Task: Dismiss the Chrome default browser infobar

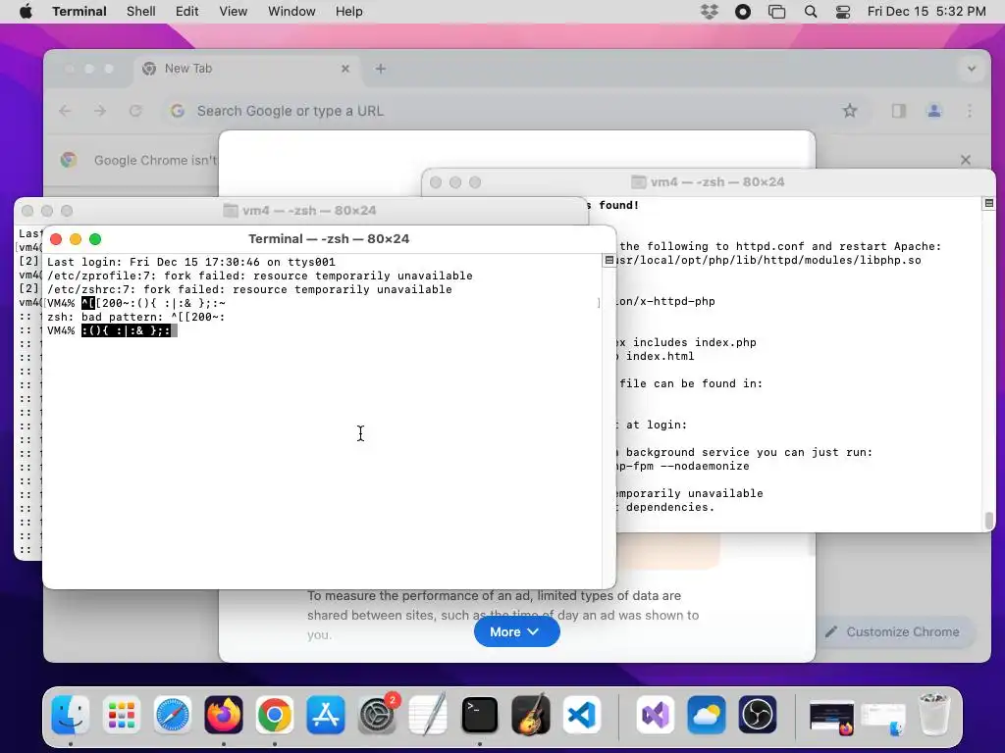Action: 966,160
